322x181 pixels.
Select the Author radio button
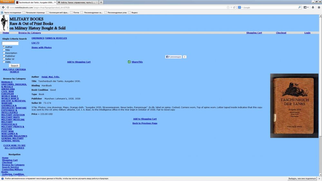coord(4,47)
